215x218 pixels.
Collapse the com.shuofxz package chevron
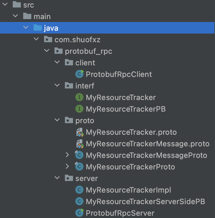point(37,39)
